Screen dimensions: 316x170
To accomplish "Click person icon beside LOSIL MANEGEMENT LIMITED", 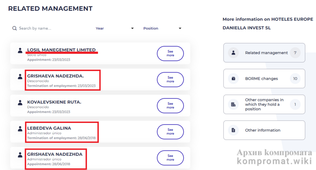I will 20,51.
